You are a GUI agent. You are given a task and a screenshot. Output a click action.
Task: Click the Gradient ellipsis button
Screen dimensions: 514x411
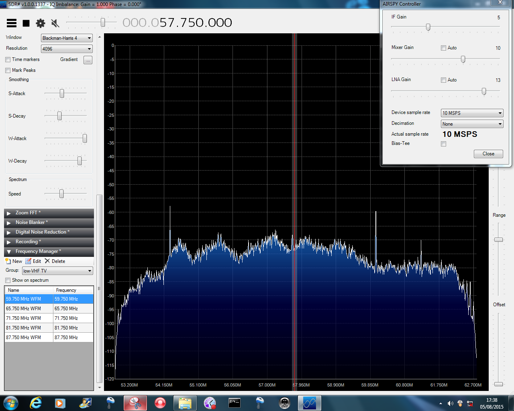click(x=88, y=60)
